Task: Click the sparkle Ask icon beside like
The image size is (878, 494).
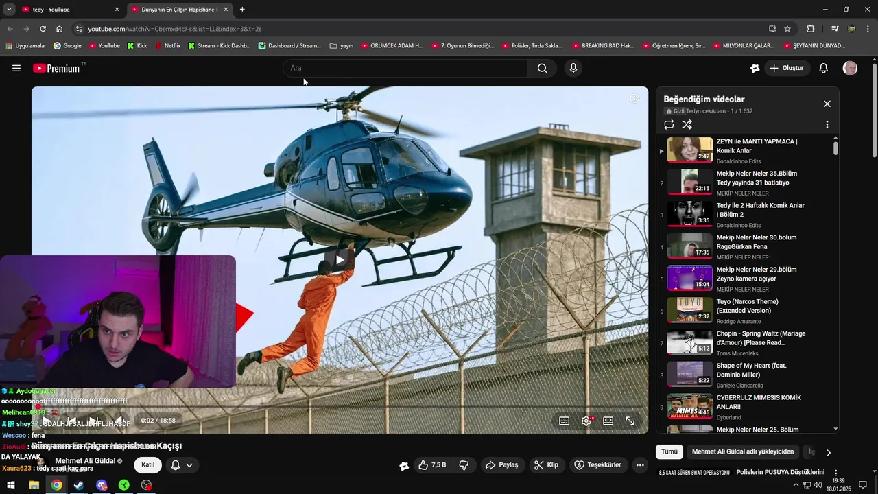Action: point(404,465)
